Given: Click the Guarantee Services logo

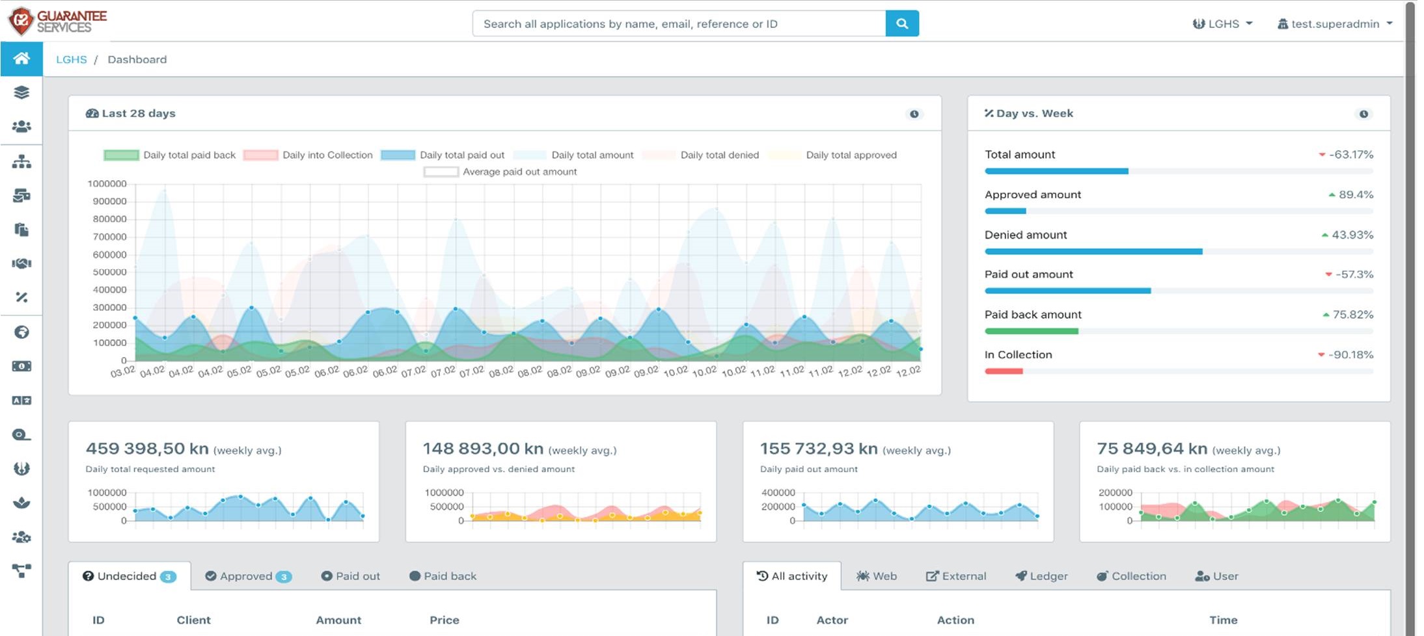Looking at the screenshot, I should (x=57, y=21).
